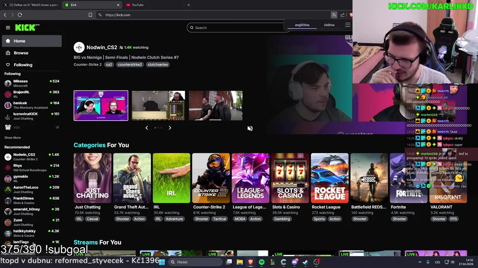This screenshot has width=478, height=268.
Task: Go back with browser back arrow
Action: (5, 15)
